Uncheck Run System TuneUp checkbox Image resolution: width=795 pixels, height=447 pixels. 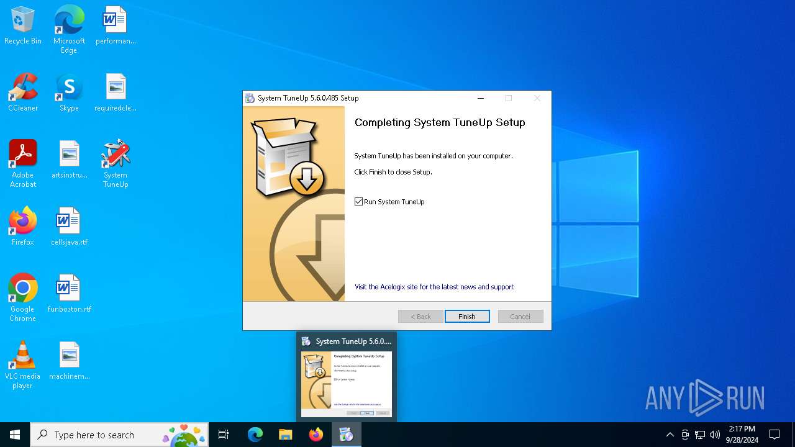pos(358,202)
